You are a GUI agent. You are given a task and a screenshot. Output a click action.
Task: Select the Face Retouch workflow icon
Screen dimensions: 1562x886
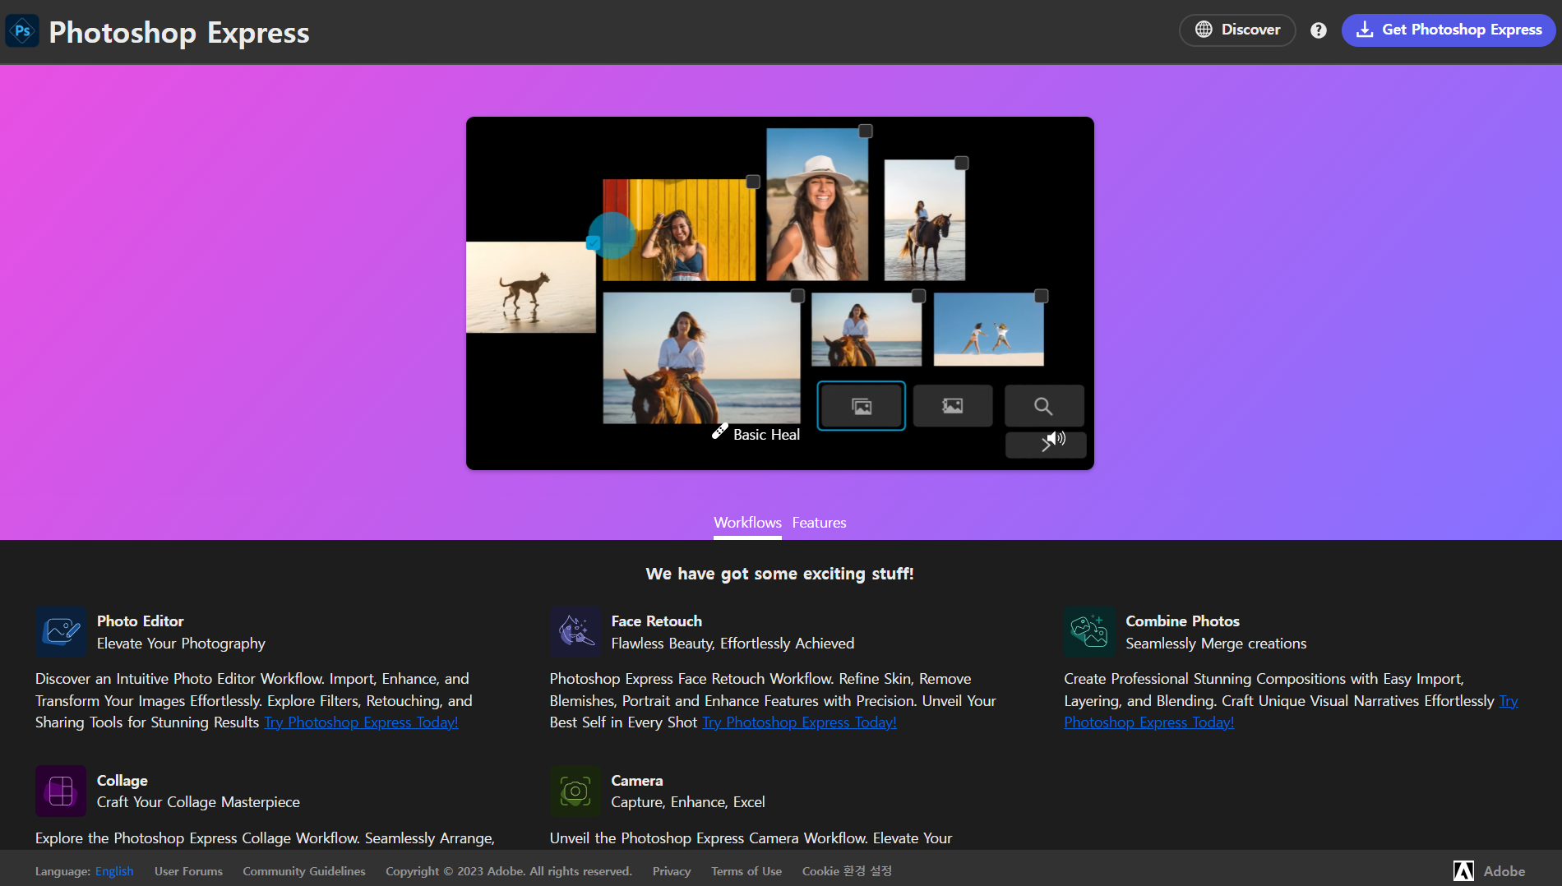(x=575, y=631)
